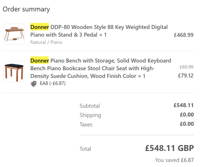Click the Subtotal label
The width and height of the screenshot is (205, 167).
pyautogui.click(x=90, y=106)
